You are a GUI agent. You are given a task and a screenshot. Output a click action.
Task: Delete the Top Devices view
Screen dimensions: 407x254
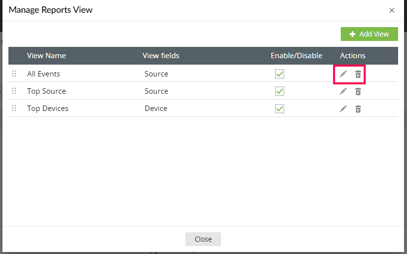click(358, 109)
